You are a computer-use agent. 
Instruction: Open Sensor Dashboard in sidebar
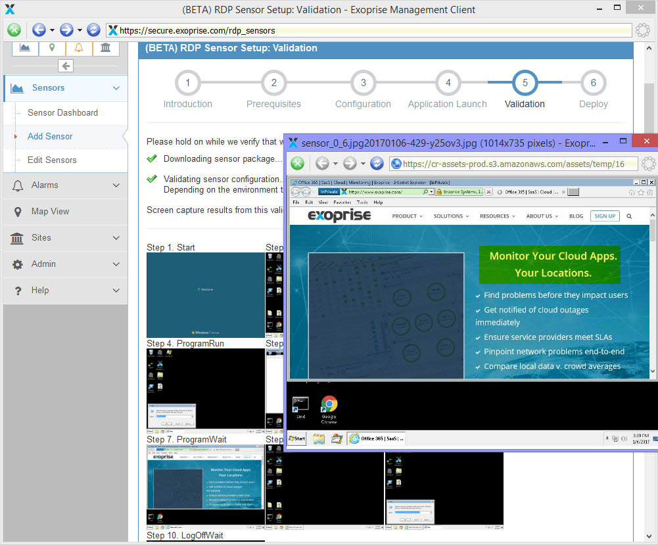tap(62, 113)
